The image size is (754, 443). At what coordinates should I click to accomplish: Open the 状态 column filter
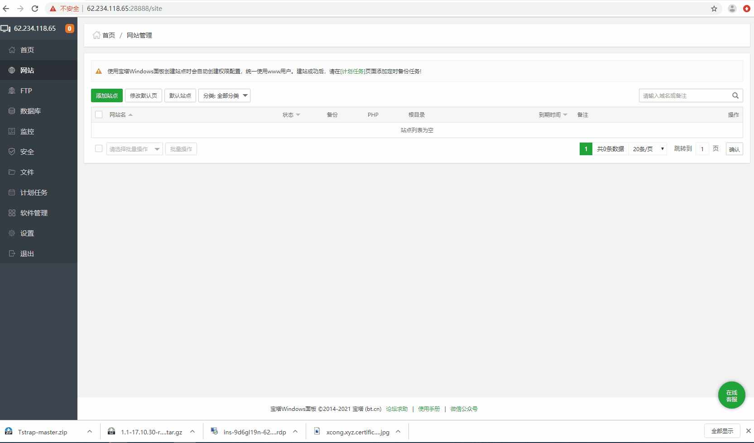pos(291,115)
